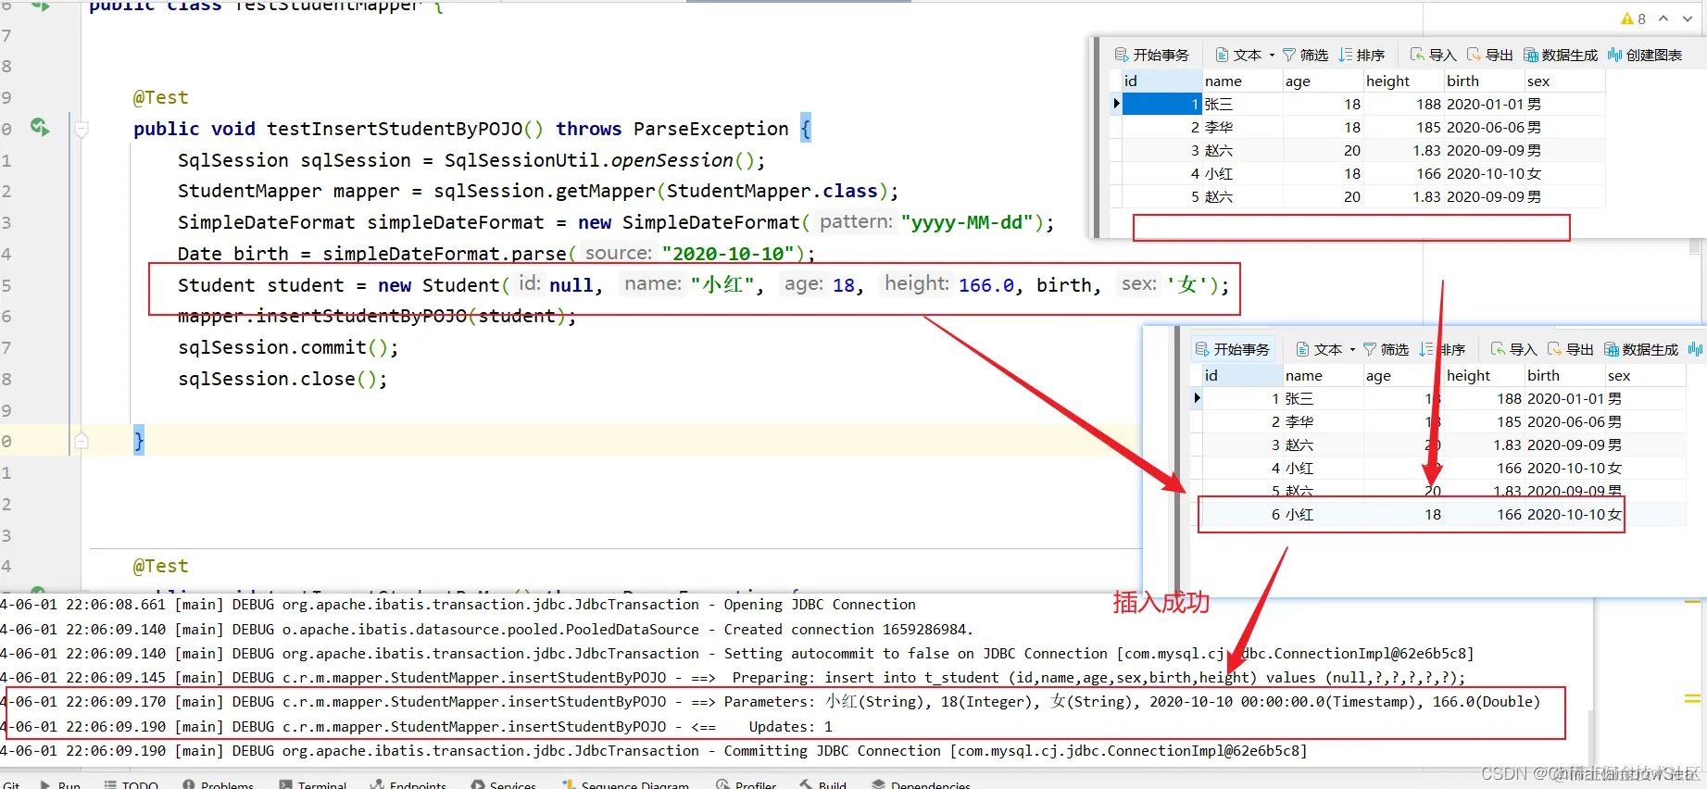Screen dimensions: 1707x789
Task: Place cursor on sqlSession.close() line
Action: [282, 379]
